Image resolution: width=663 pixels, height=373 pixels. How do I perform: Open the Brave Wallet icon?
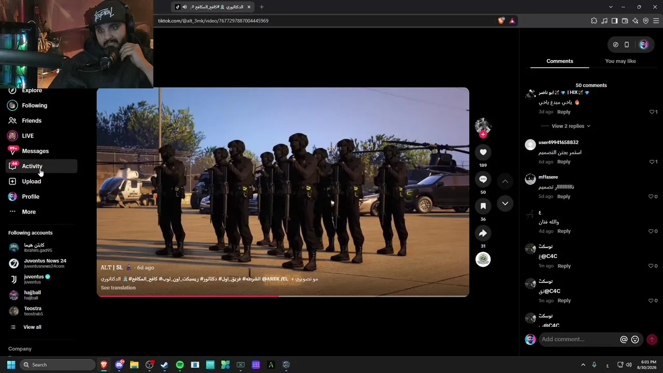click(x=625, y=21)
